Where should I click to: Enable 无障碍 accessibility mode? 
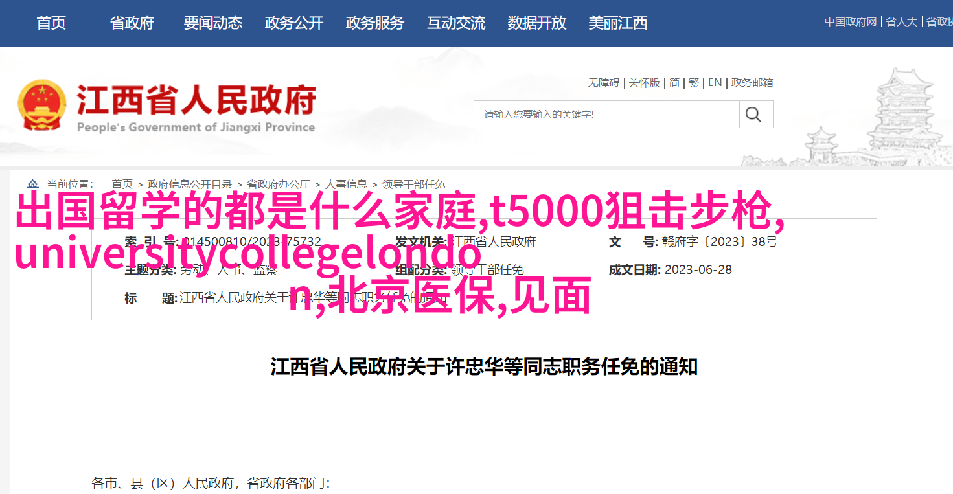pyautogui.click(x=604, y=83)
